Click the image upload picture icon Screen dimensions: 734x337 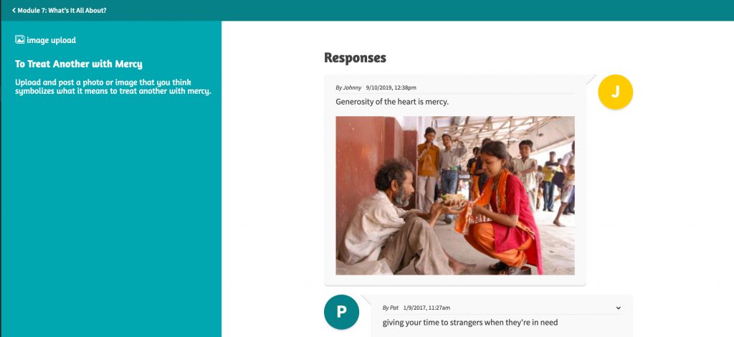(19, 39)
